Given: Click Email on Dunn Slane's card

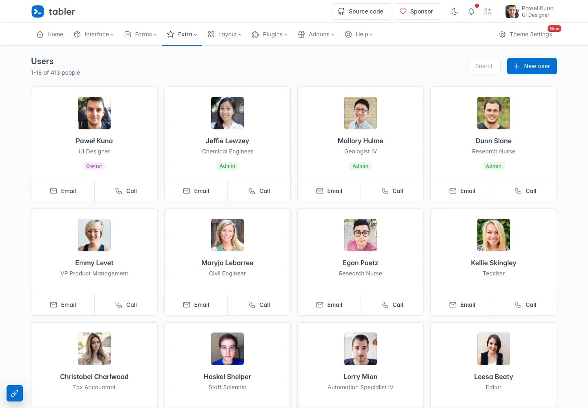Looking at the screenshot, I should (462, 191).
